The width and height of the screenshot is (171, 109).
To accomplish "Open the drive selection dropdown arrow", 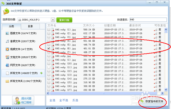I will 53,20.
